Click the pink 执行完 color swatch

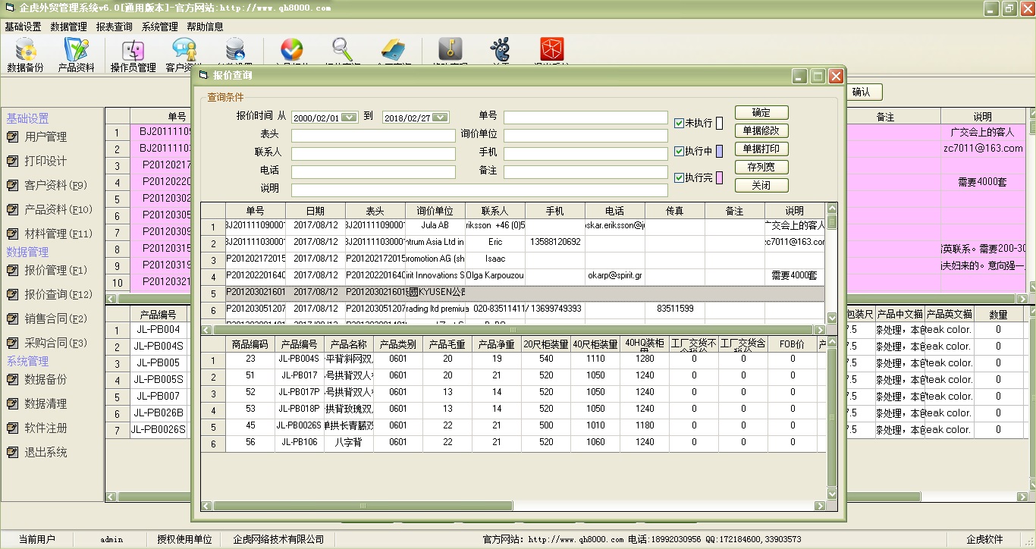719,177
